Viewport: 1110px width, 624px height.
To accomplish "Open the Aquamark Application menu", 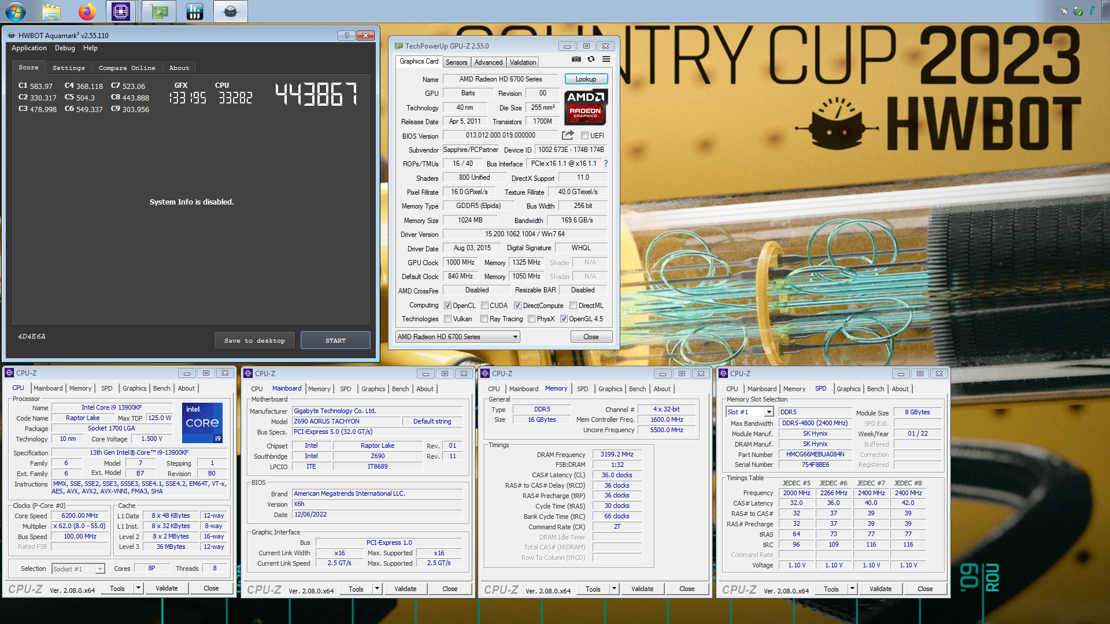I will click(29, 48).
